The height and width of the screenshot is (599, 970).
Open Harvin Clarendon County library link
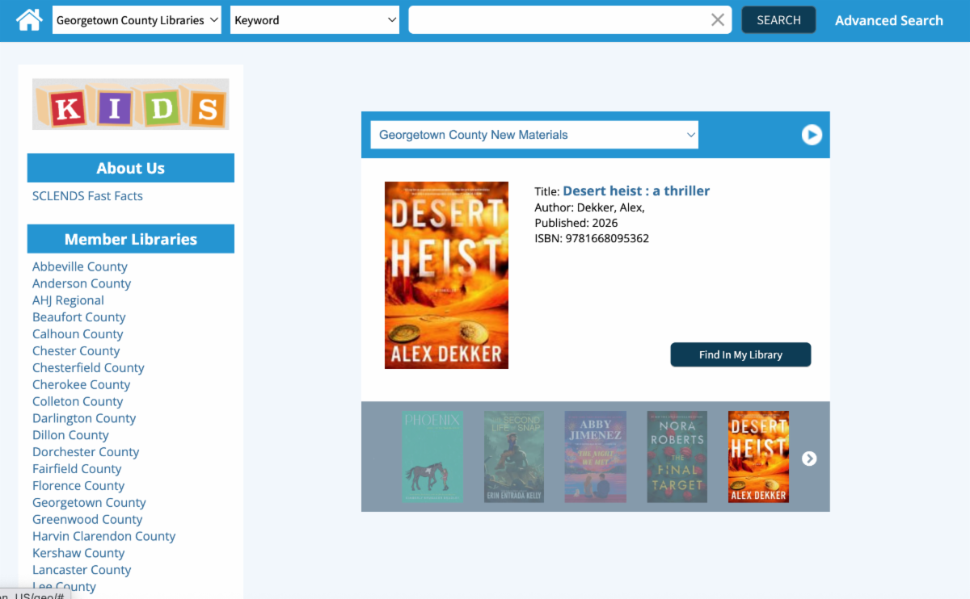point(103,537)
